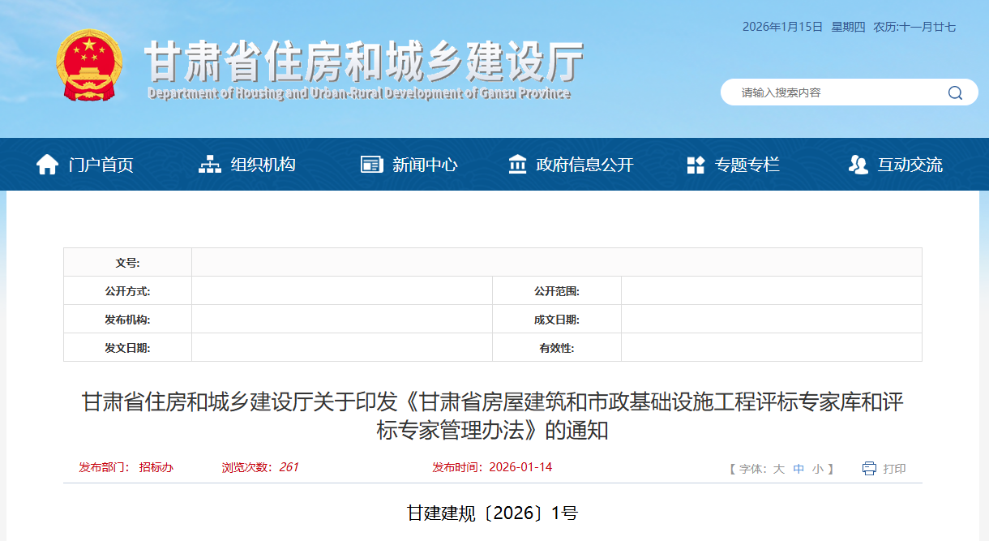Set font size to 小
Viewport: 989px width, 541px height.
coord(816,469)
